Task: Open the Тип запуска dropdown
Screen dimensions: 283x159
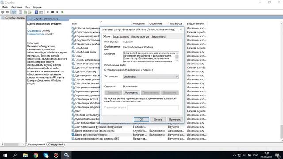Action: coord(151,77)
